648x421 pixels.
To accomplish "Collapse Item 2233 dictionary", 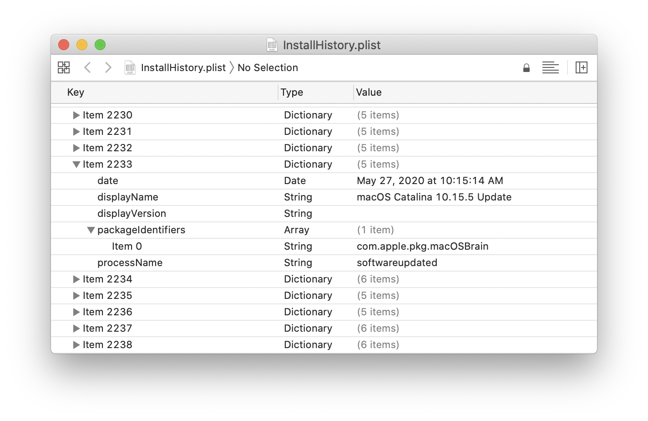I will 76,164.
